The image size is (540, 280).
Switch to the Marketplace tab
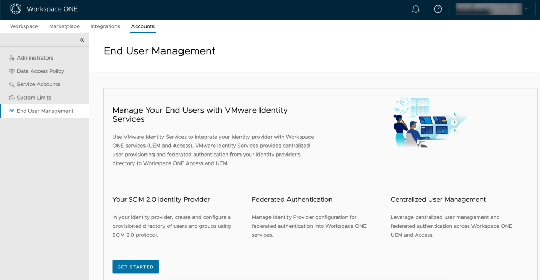point(64,26)
